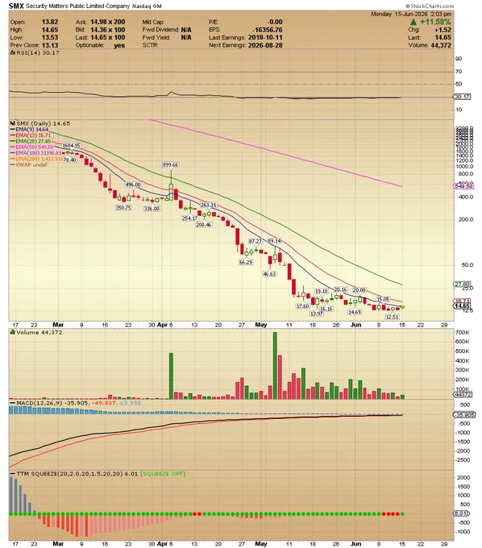Click the 899.66 peak price annotation
The image size is (482, 548).
(171, 164)
